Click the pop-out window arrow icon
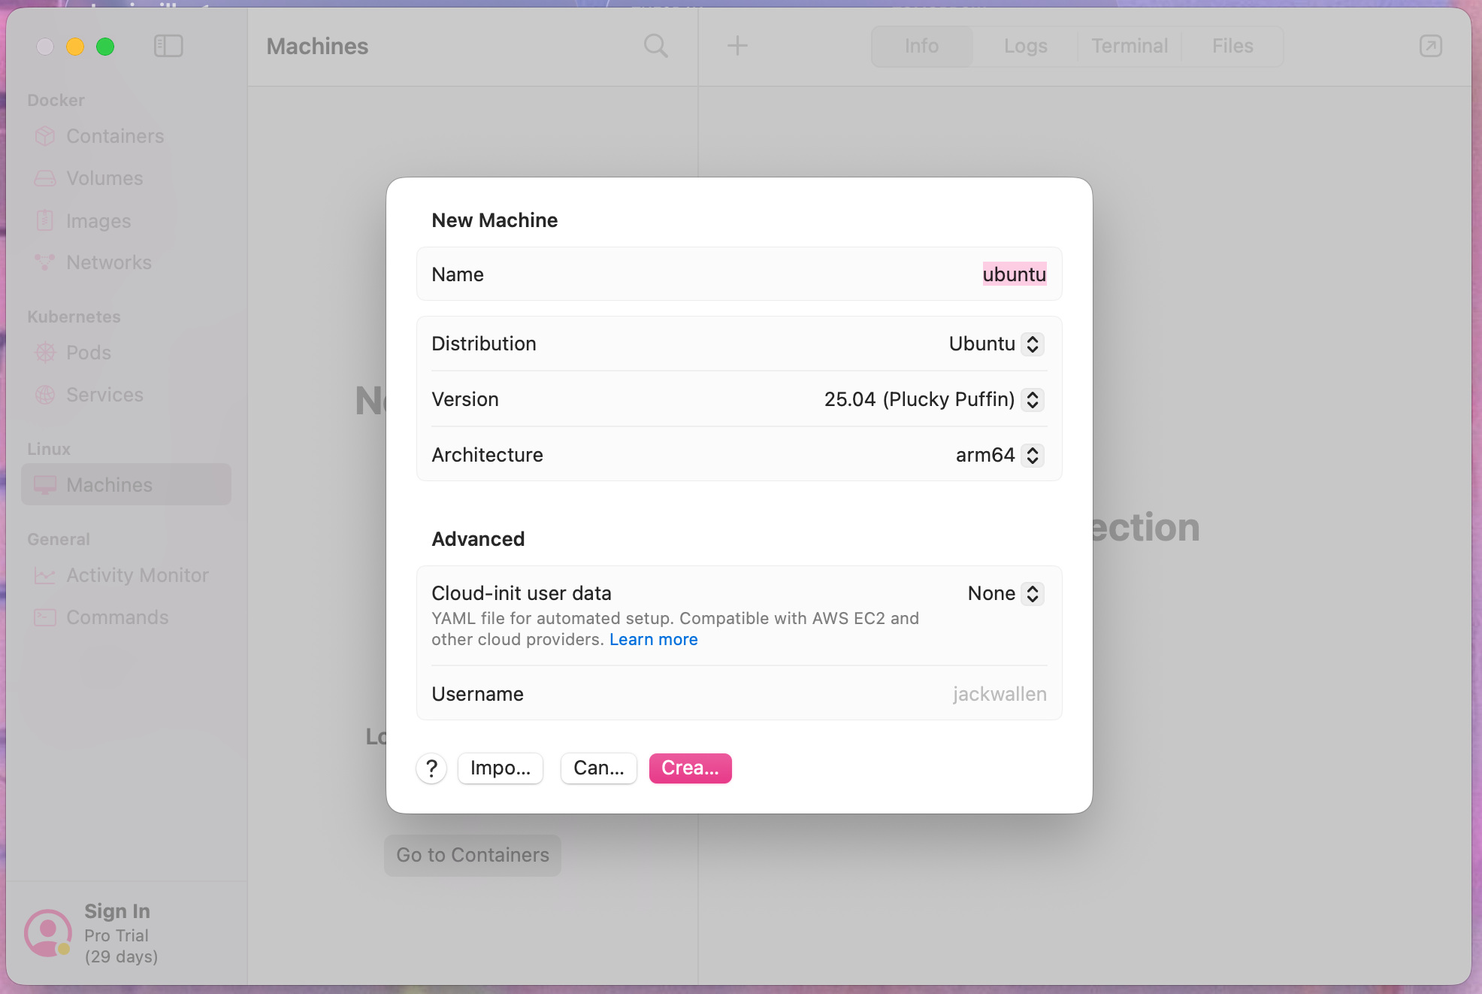Image resolution: width=1482 pixels, height=994 pixels. pyautogui.click(x=1430, y=46)
